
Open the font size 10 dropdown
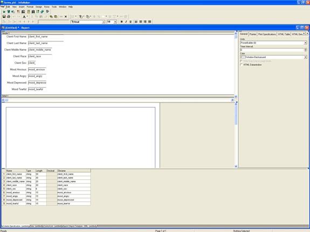115,22
